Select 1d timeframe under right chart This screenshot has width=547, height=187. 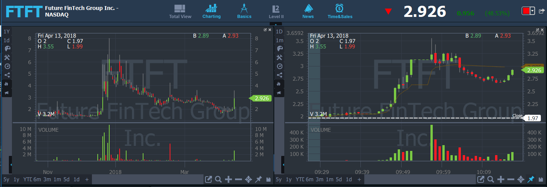click(x=349, y=179)
